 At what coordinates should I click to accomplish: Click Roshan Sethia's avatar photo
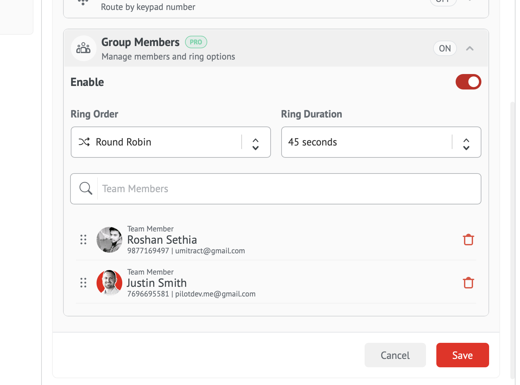(109, 240)
